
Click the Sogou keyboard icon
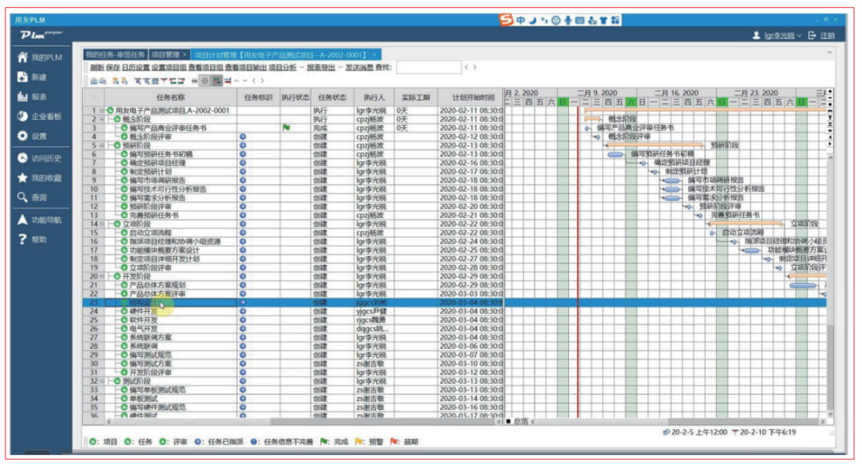(x=580, y=20)
